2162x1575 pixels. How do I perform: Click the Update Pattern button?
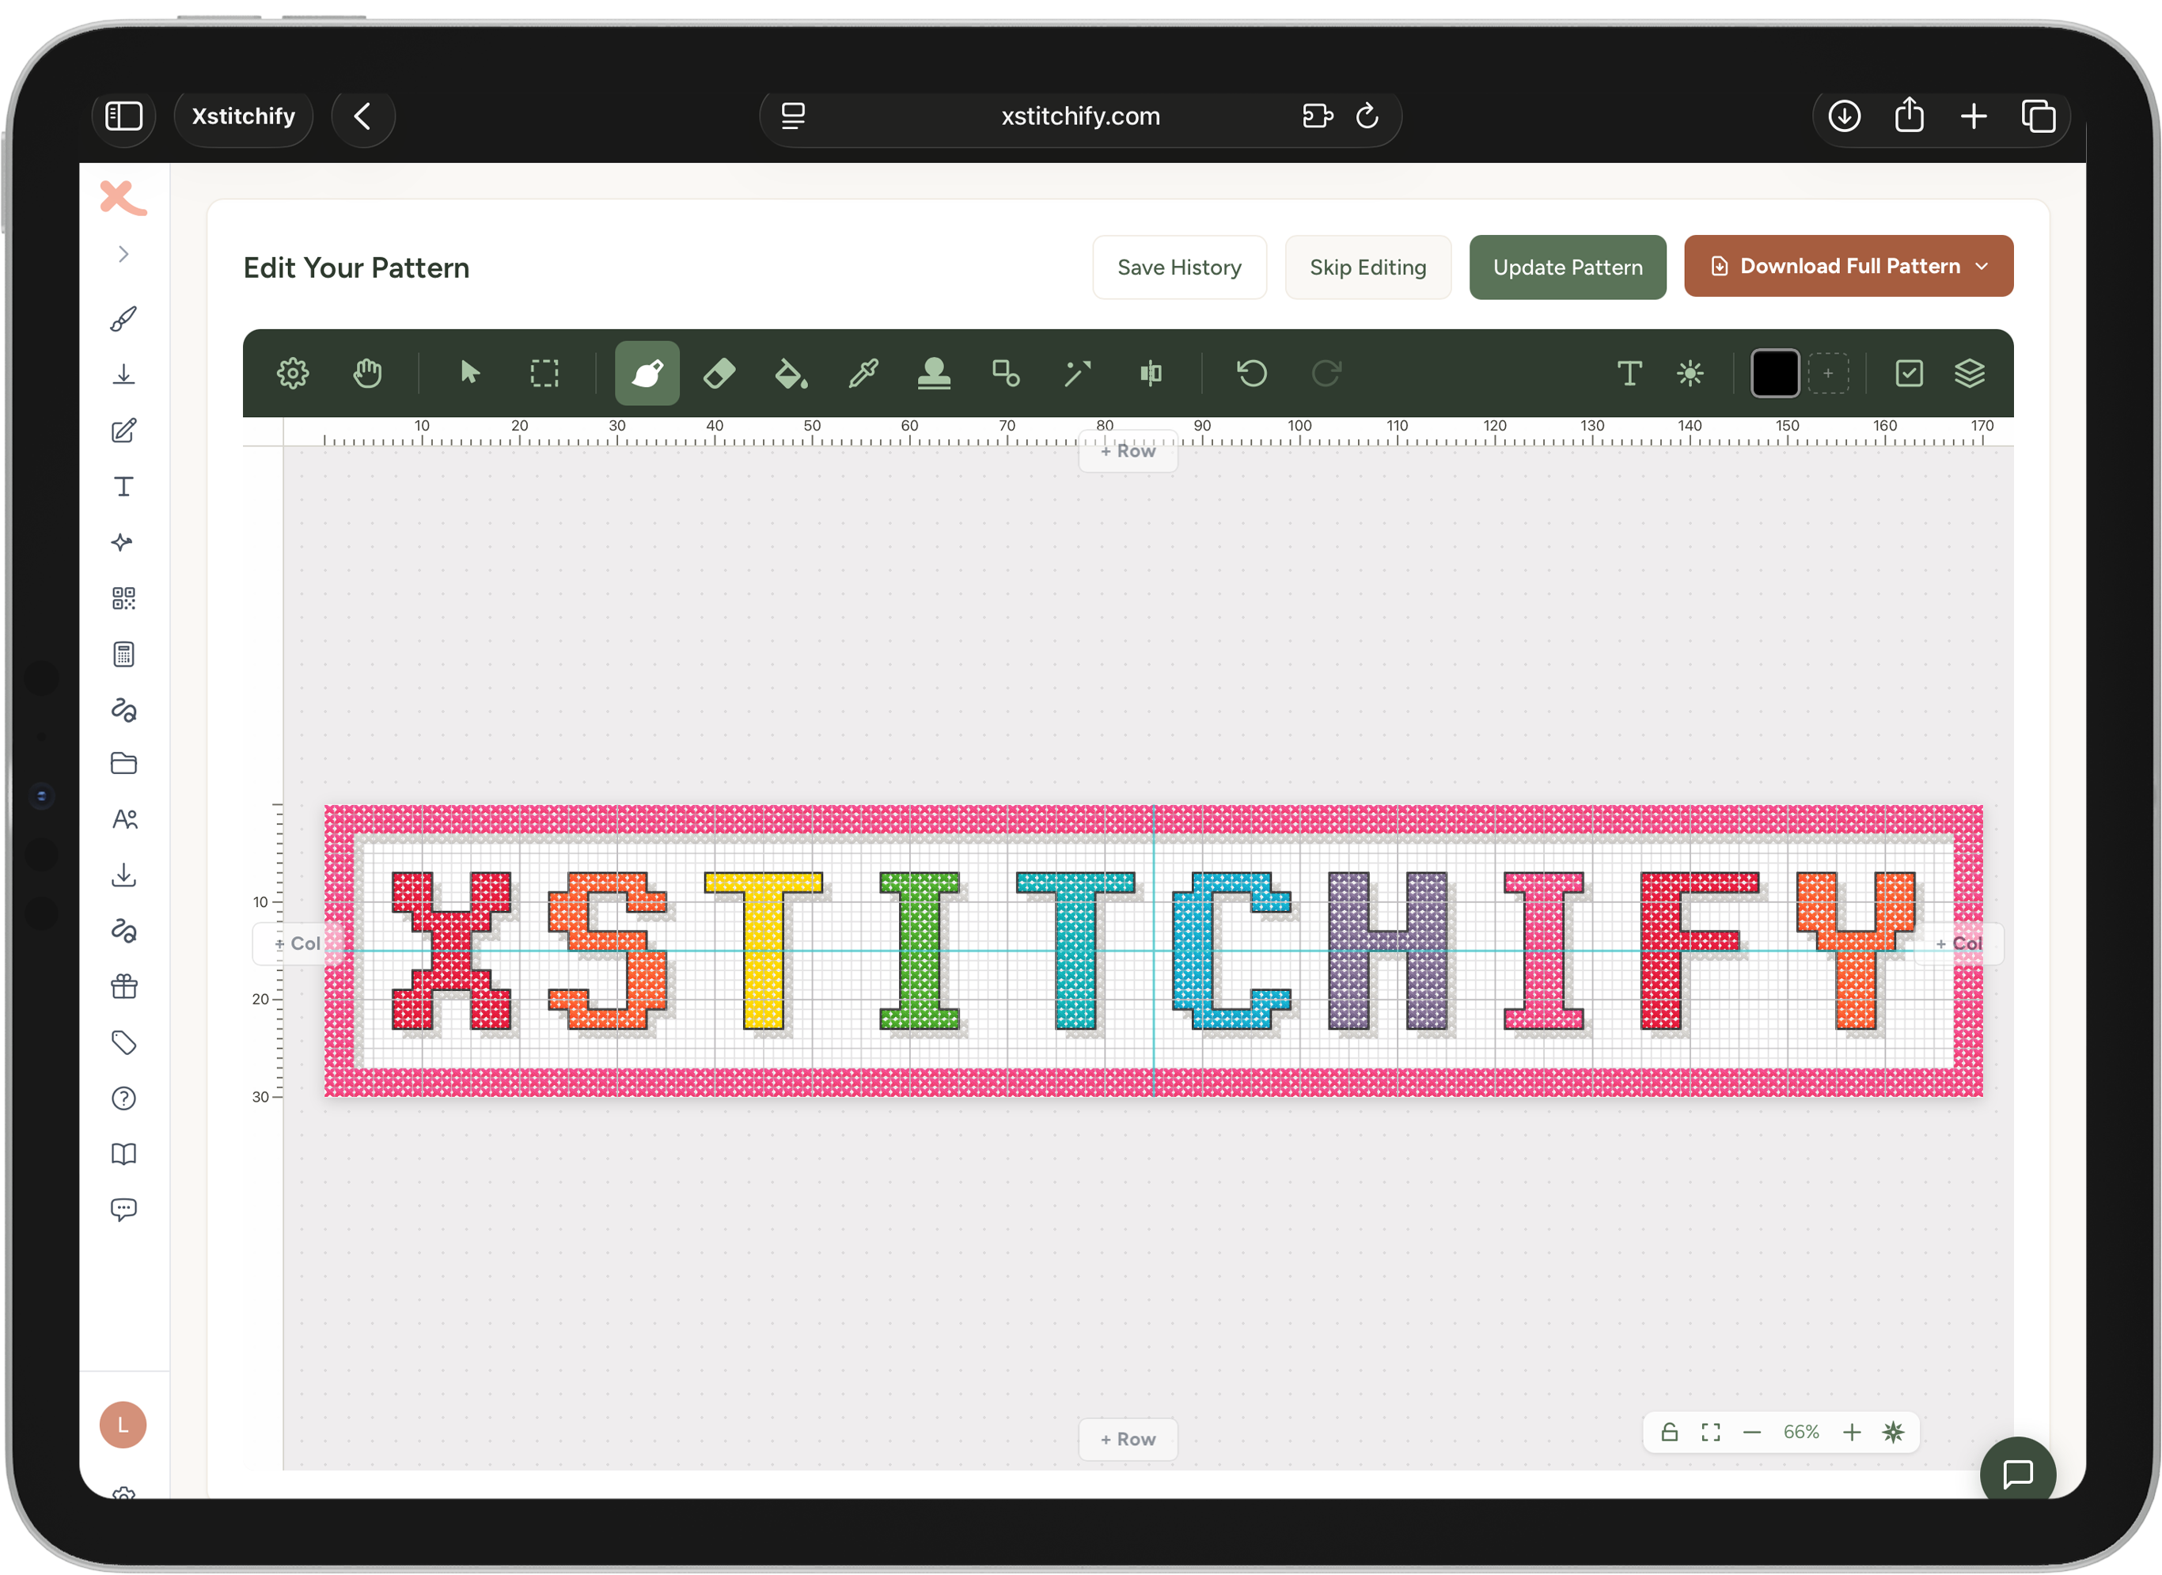(1568, 267)
